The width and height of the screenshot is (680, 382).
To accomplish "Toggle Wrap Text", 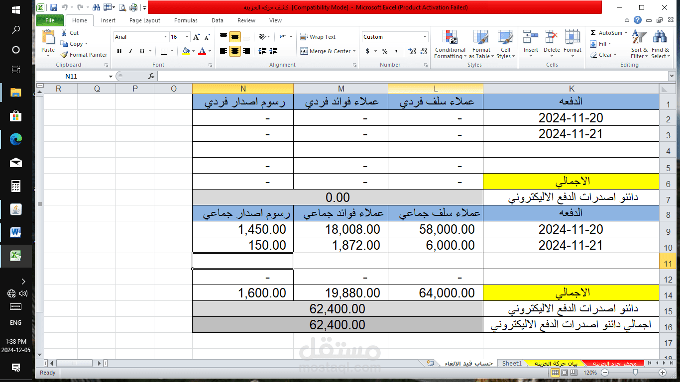I will [x=318, y=37].
